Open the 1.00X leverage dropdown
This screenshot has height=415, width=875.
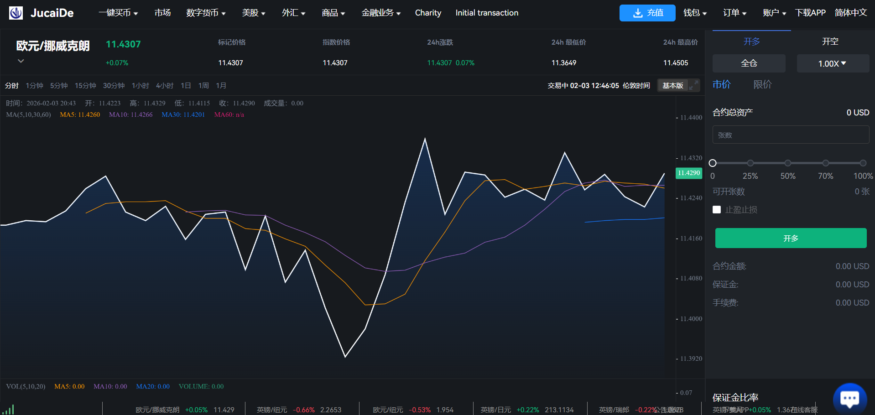coord(832,63)
